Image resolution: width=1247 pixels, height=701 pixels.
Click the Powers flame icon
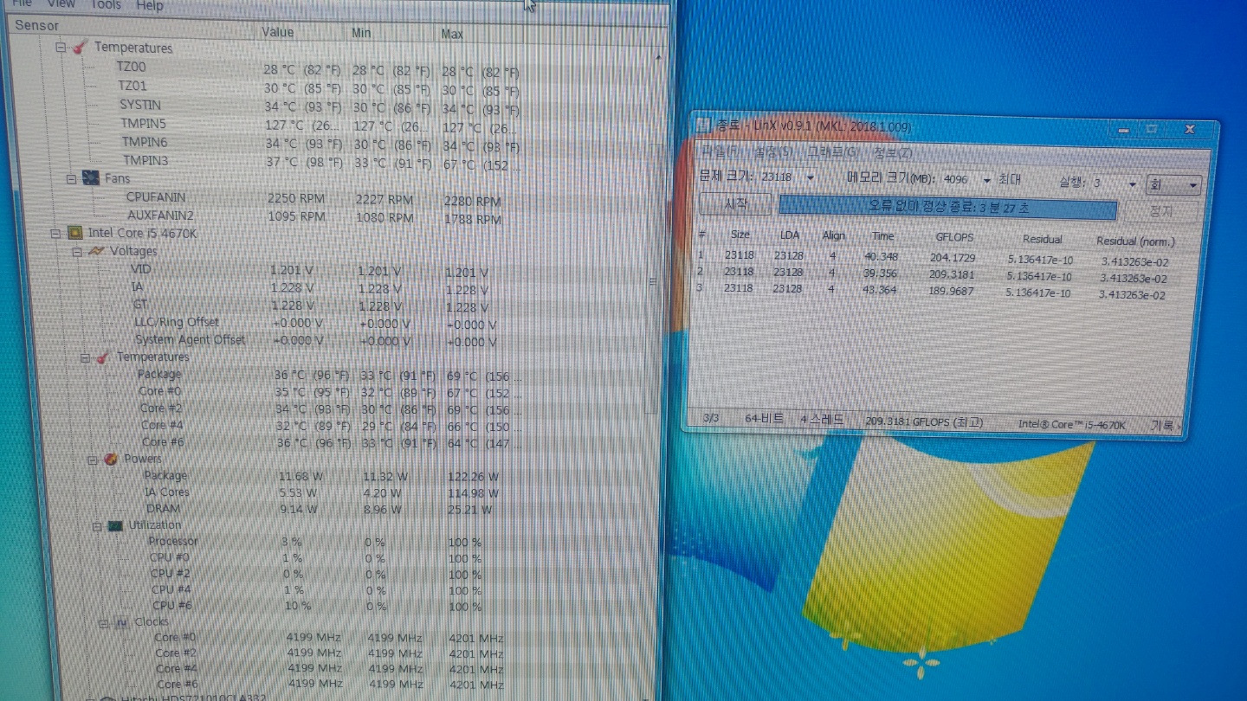tap(111, 459)
